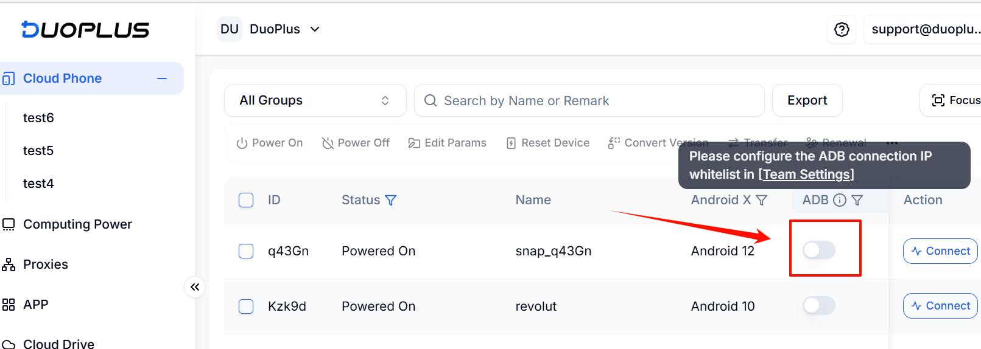Follow the Team Settings tooltip link
The height and width of the screenshot is (349, 981).
806,174
